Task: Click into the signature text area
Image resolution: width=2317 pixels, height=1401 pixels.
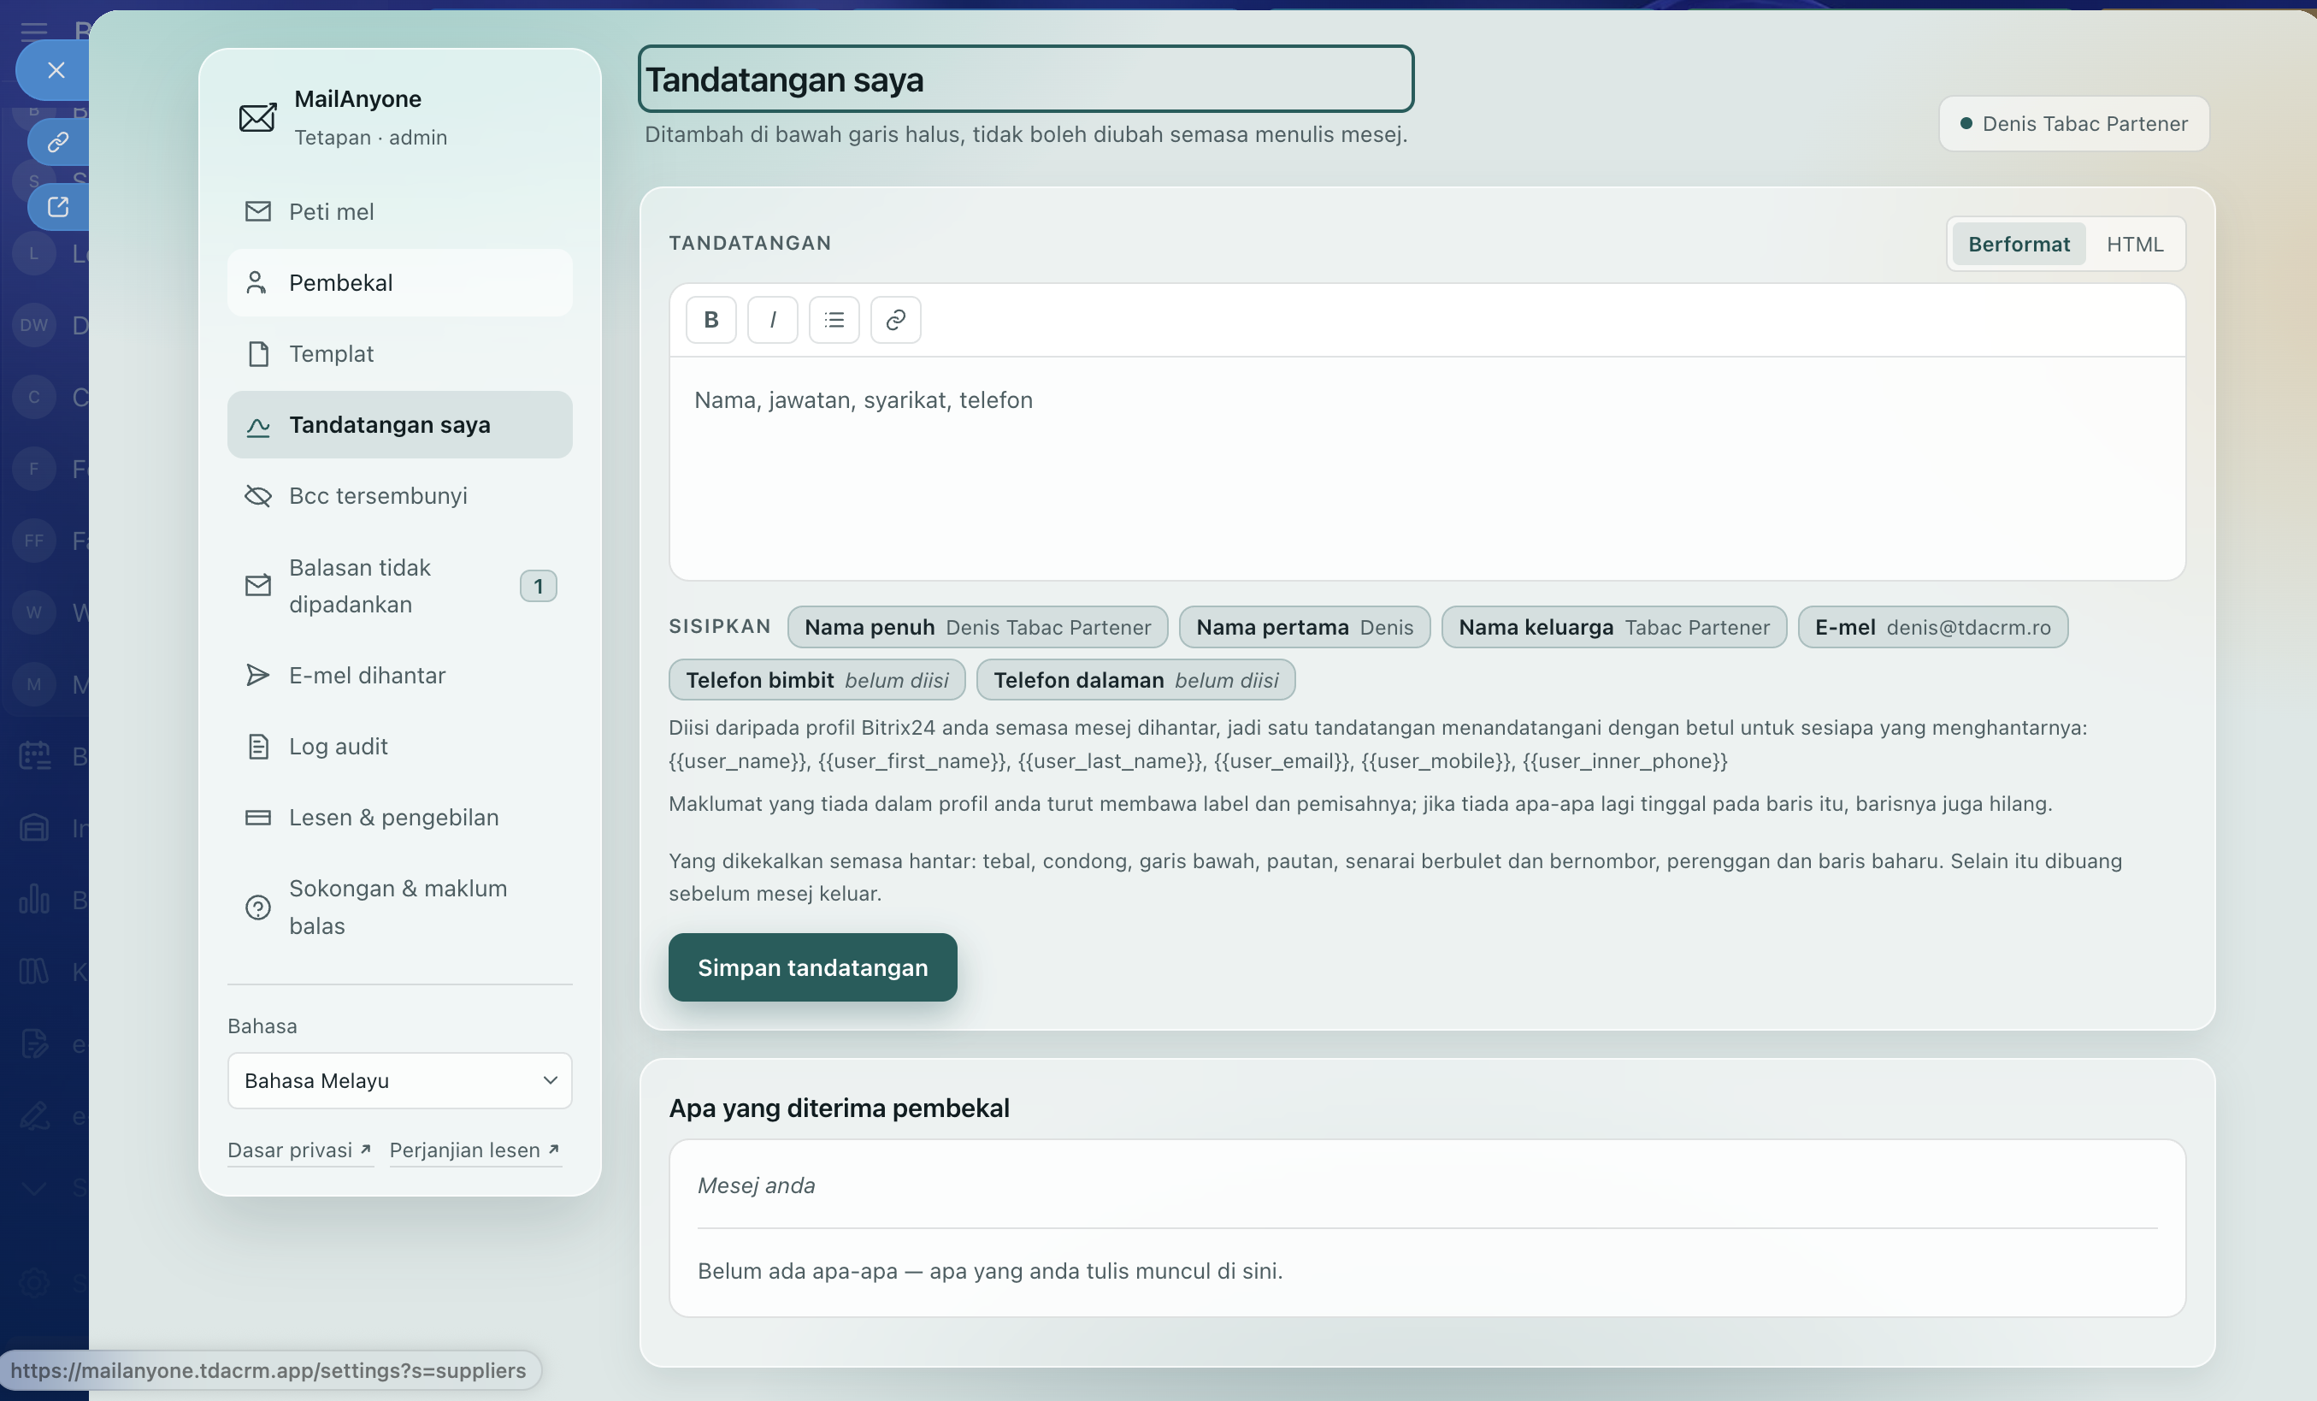Action: 1426,468
